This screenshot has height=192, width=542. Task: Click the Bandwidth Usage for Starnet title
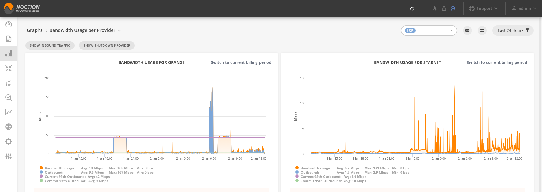coord(407,62)
